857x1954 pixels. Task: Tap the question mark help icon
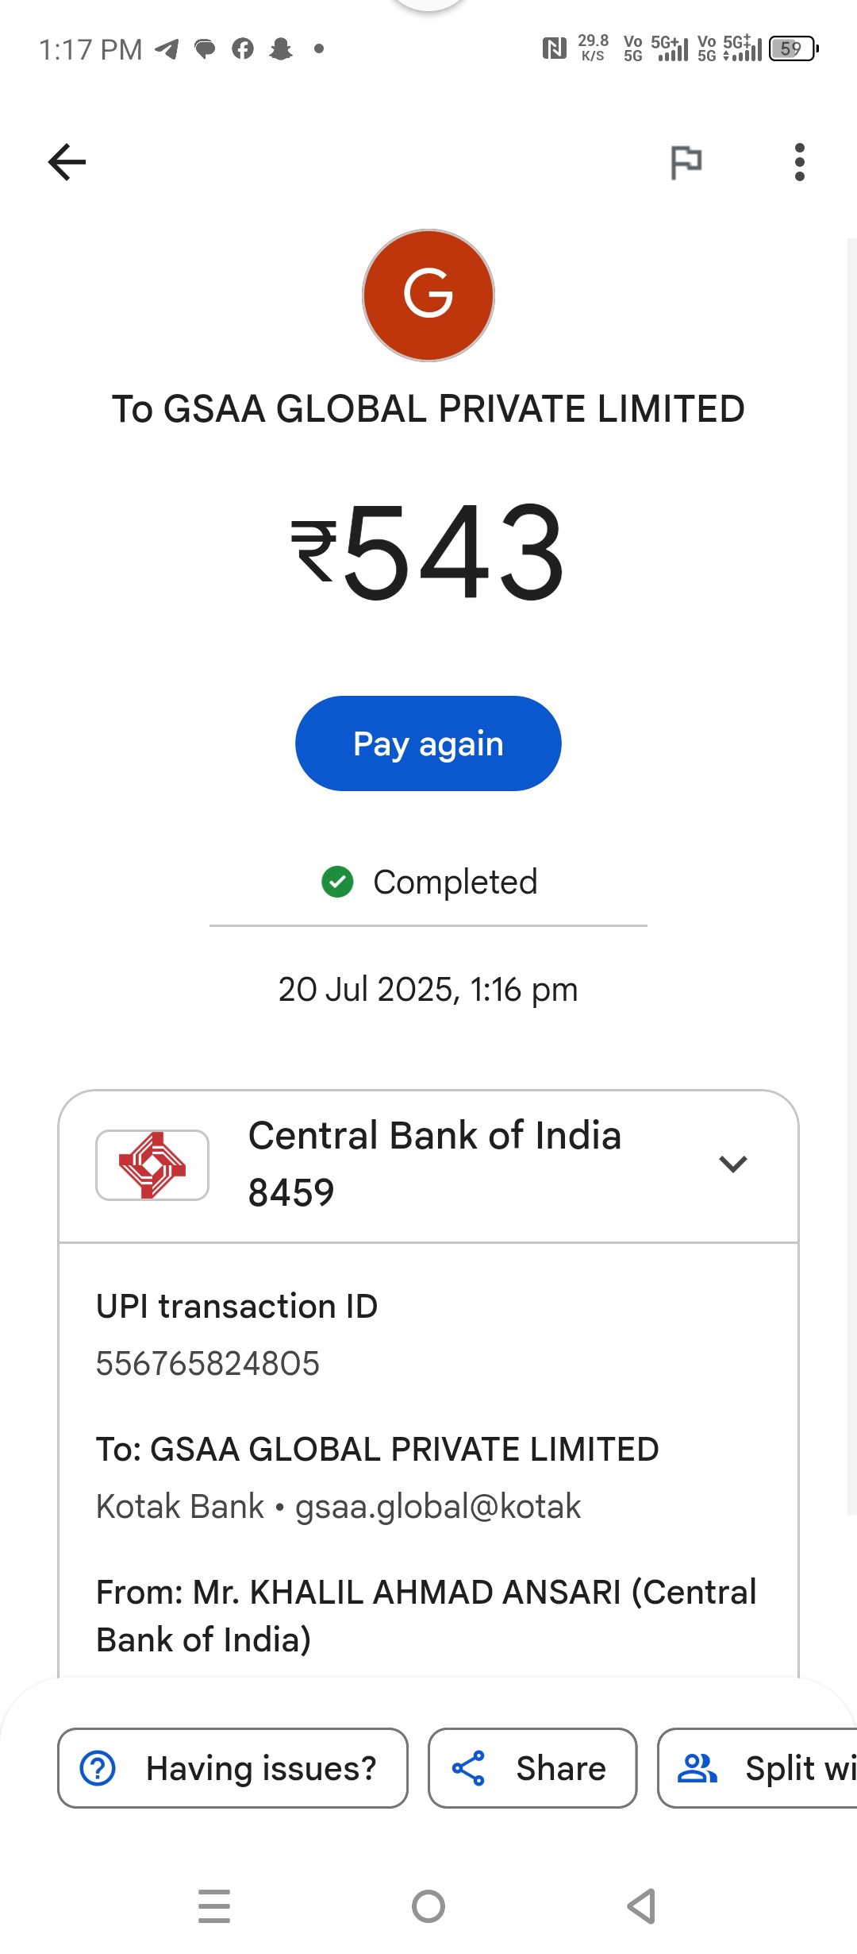click(98, 1768)
